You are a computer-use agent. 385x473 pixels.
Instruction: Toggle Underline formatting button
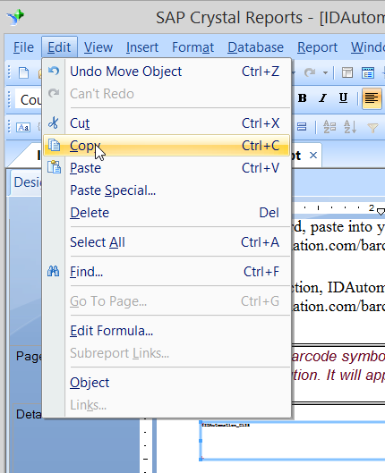click(343, 98)
